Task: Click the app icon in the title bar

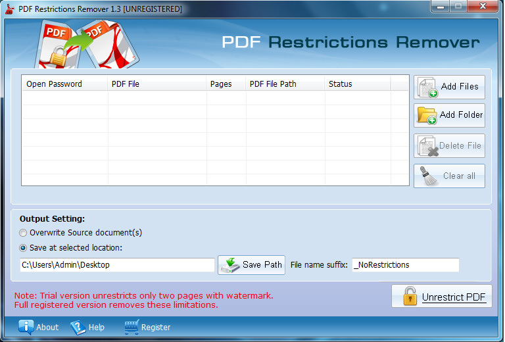Action: [10, 9]
